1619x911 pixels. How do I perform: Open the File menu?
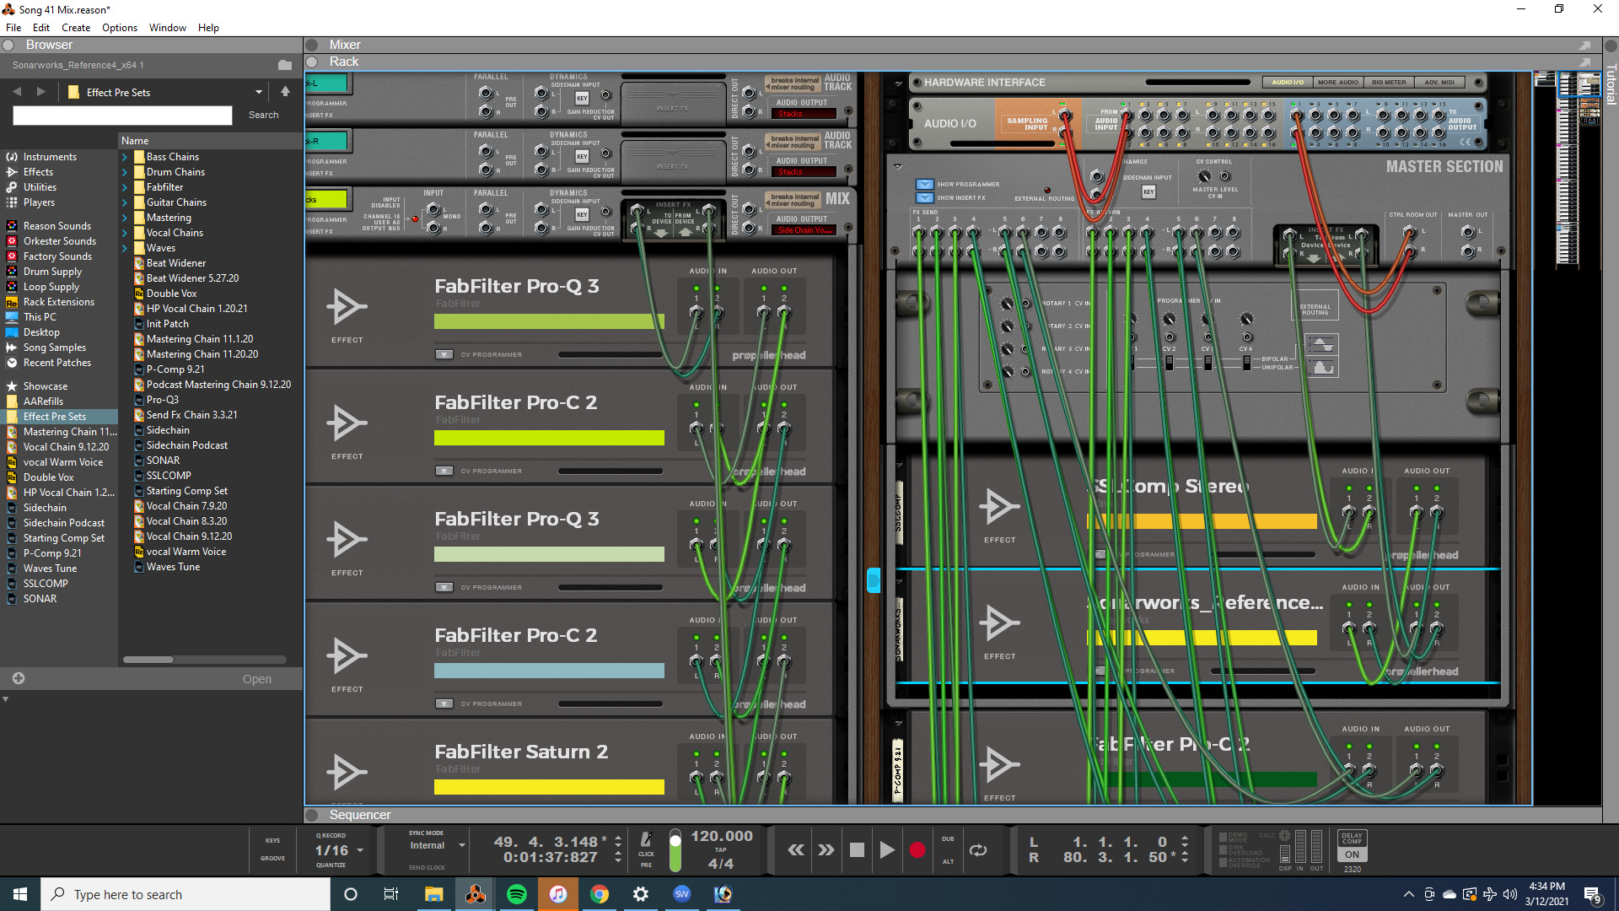point(13,28)
